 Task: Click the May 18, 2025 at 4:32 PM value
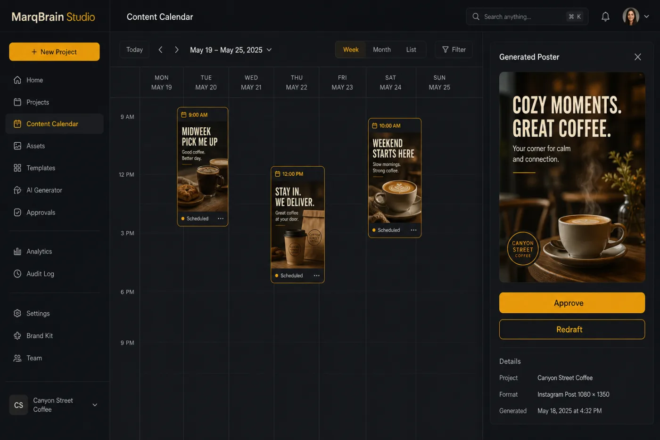(x=569, y=411)
